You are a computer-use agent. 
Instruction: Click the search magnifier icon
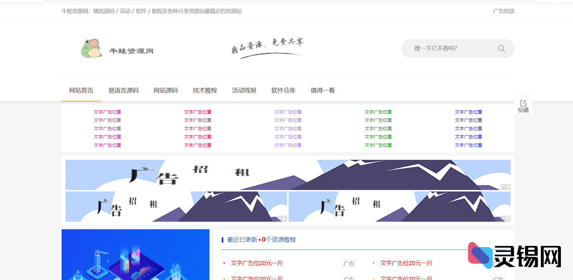pyautogui.click(x=501, y=48)
